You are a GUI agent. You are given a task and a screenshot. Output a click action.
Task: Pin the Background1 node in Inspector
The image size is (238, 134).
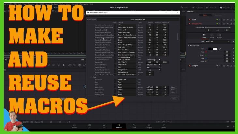[x=228, y=24]
